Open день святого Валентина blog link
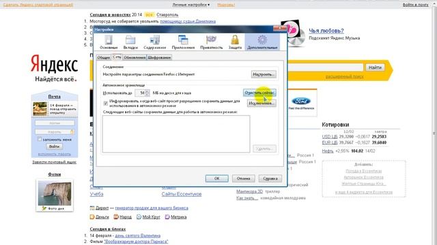The width and height of the screenshot is (437, 245). point(138,235)
